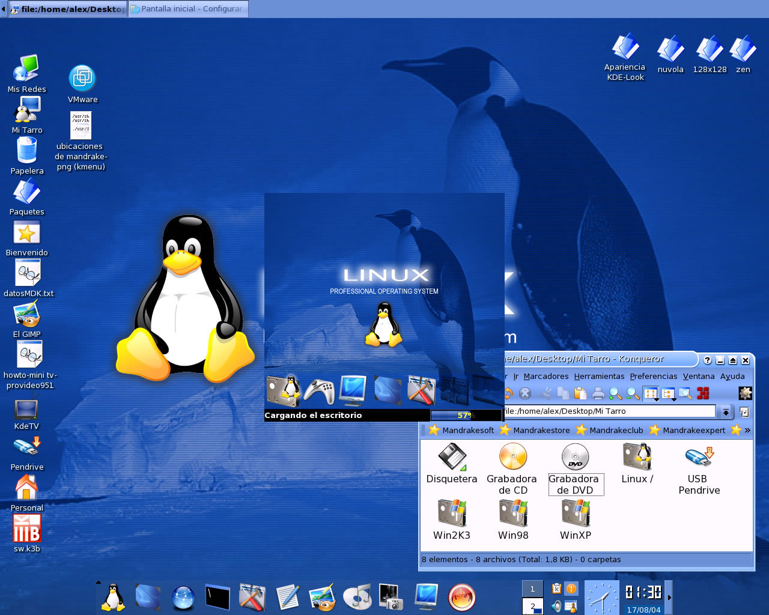Open the Ventana menu
The height and width of the screenshot is (615, 769).
tap(699, 377)
